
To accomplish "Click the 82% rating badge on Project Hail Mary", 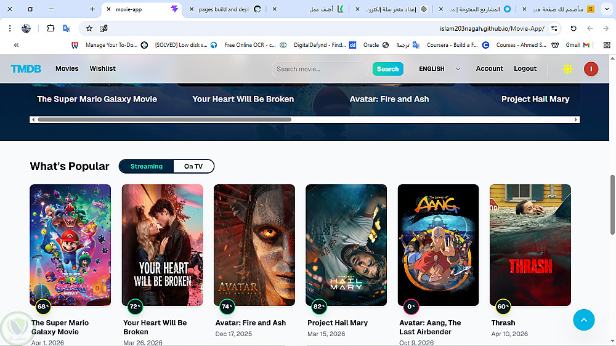I will [x=319, y=307].
